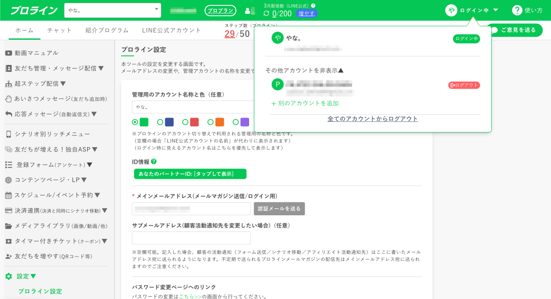Click the hand icon beside あいさつメッセージ
551x299 pixels.
9,99
